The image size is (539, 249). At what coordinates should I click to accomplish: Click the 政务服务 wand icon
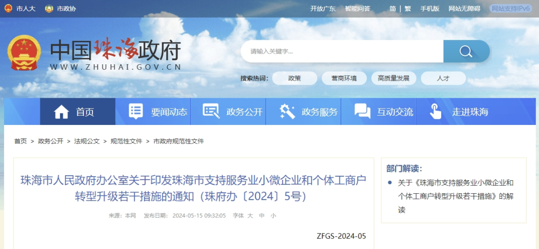(x=287, y=112)
